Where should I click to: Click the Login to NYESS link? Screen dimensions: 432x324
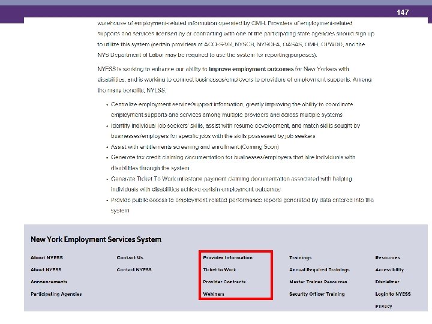393,294
